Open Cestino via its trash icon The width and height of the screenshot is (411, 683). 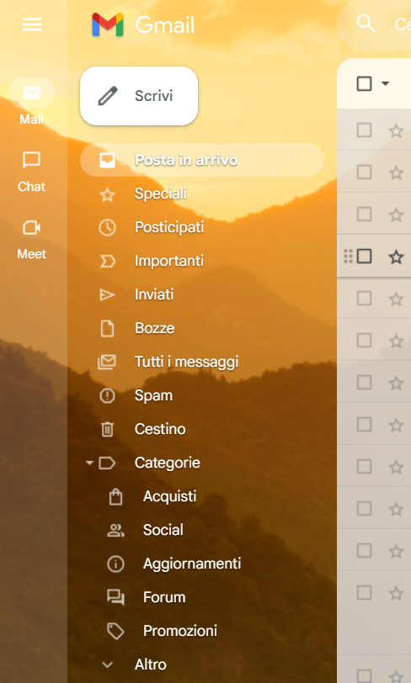coord(107,430)
